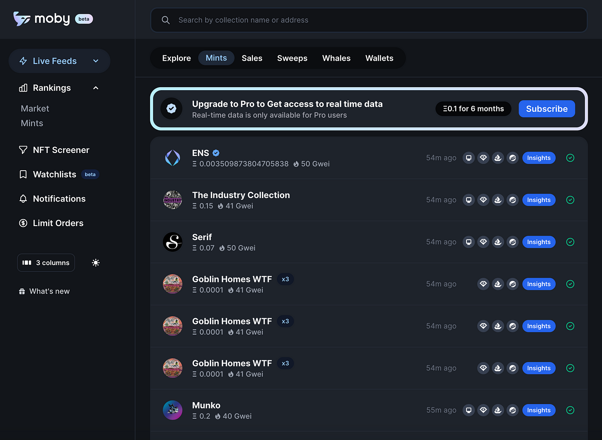Open the Sweeps tab
602x440 pixels.
click(292, 58)
